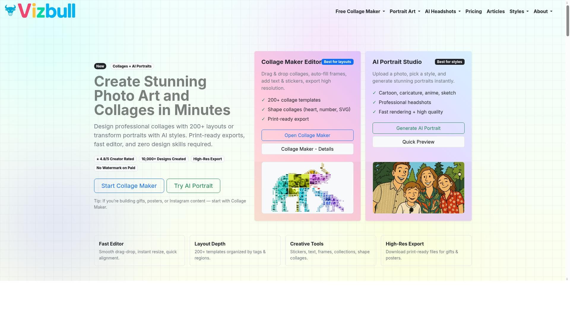This screenshot has height=321, width=570.
Task: Open the Portrait Art dropdown menu
Action: pos(405,11)
